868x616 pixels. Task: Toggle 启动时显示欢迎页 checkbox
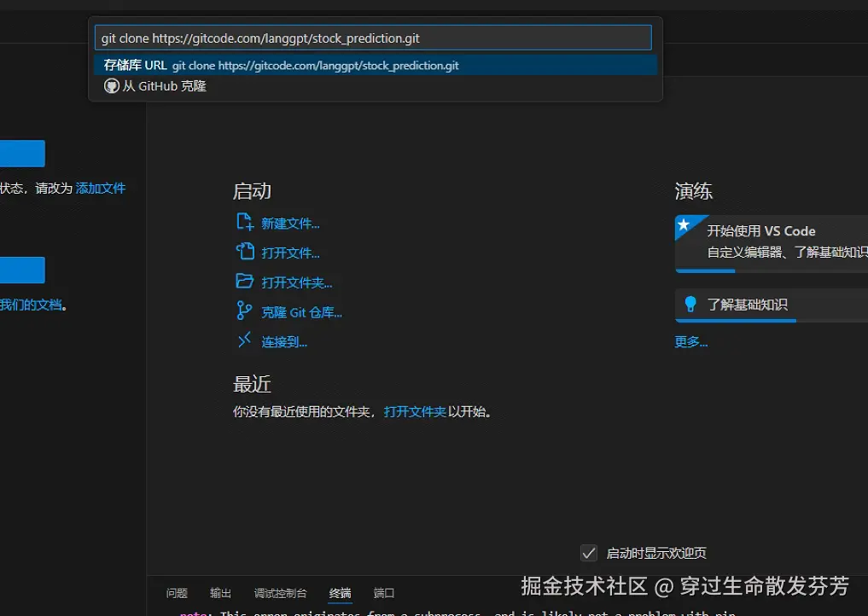pos(589,553)
